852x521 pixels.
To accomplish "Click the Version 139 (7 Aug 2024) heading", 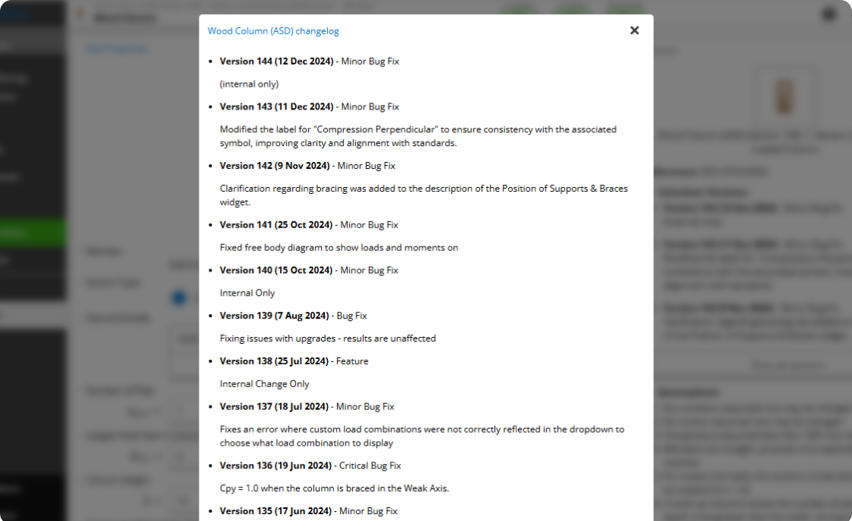I will coord(294,316).
